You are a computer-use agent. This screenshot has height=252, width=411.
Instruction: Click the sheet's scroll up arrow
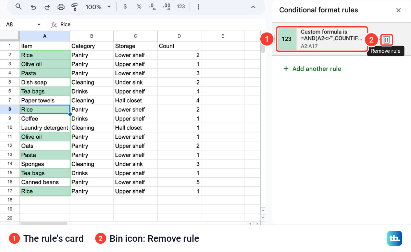point(263,211)
